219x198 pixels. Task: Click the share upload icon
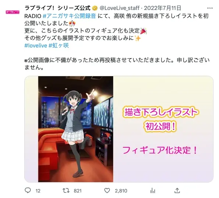177,190
